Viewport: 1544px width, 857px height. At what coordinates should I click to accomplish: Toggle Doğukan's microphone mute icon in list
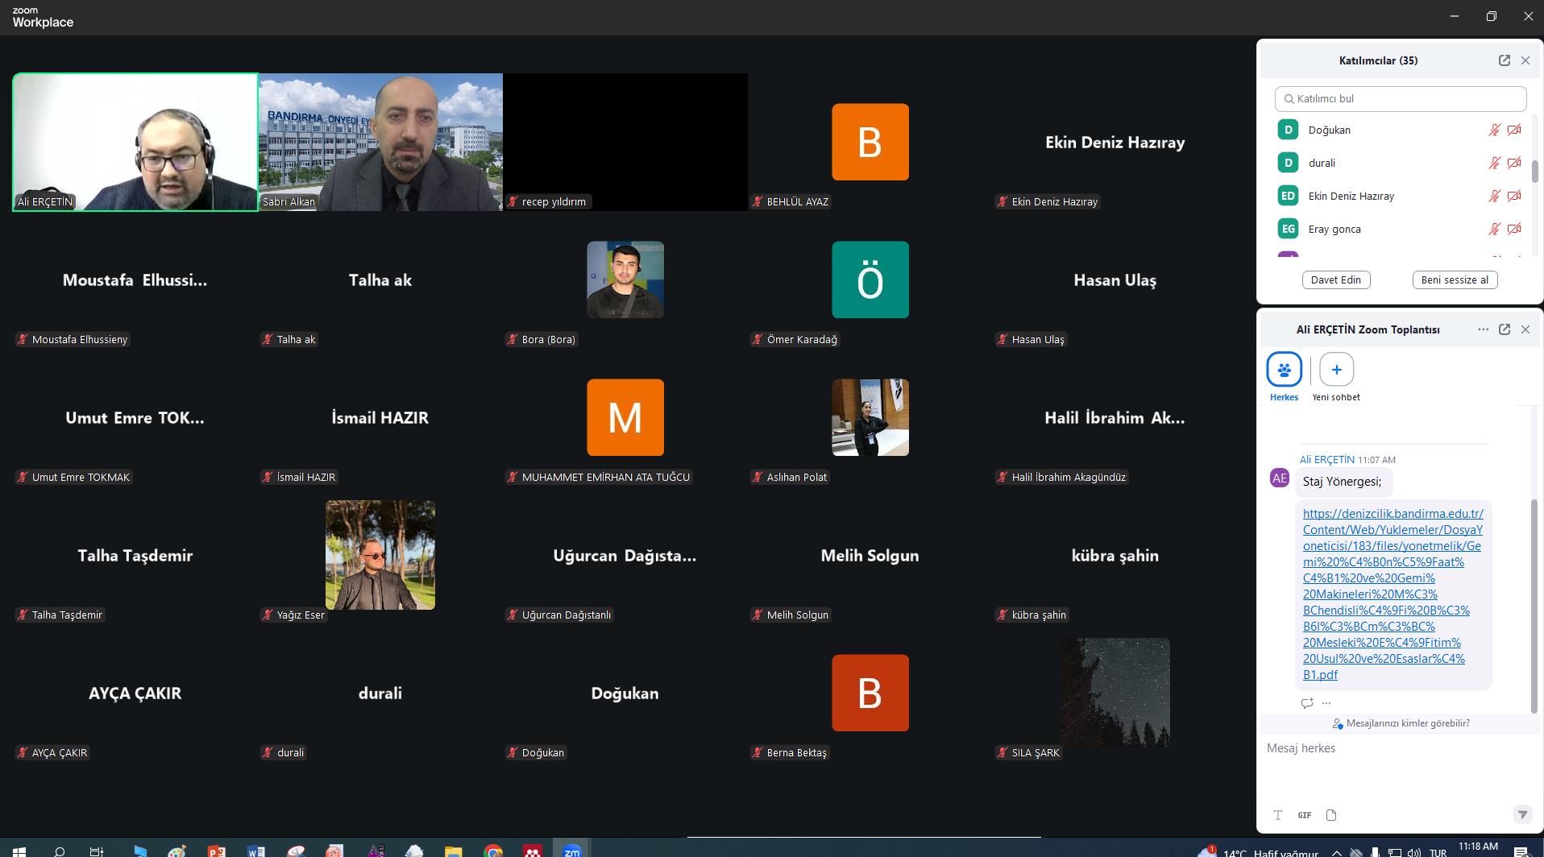(x=1494, y=130)
